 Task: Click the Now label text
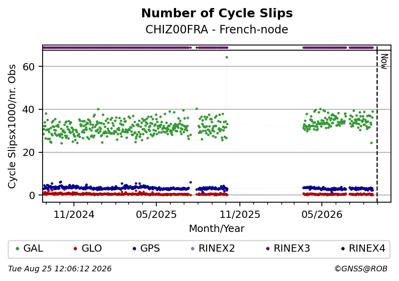(x=384, y=62)
